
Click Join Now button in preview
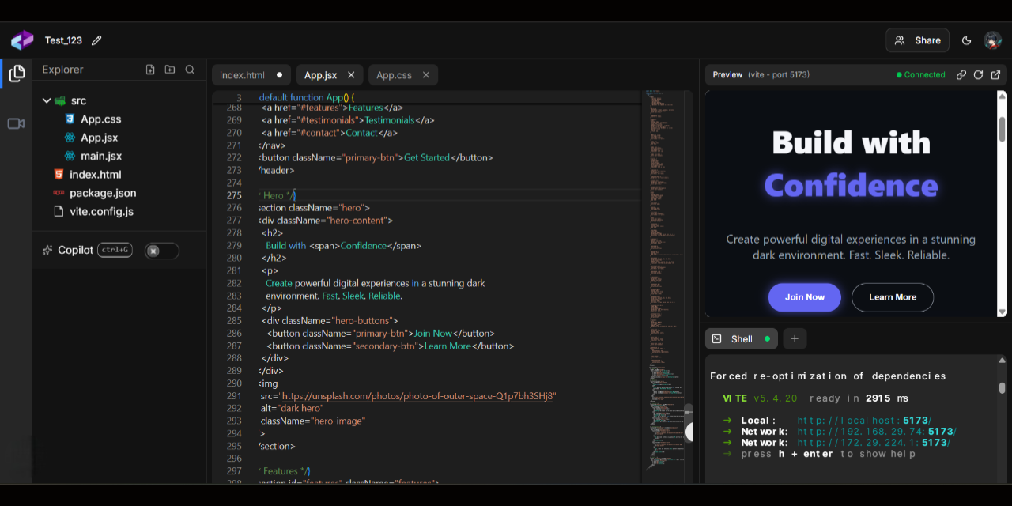[x=805, y=297]
